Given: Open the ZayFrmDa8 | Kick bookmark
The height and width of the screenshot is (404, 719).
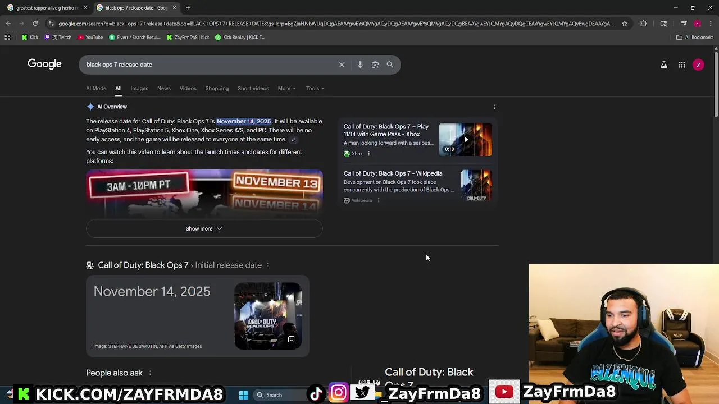Looking at the screenshot, I should (x=188, y=38).
